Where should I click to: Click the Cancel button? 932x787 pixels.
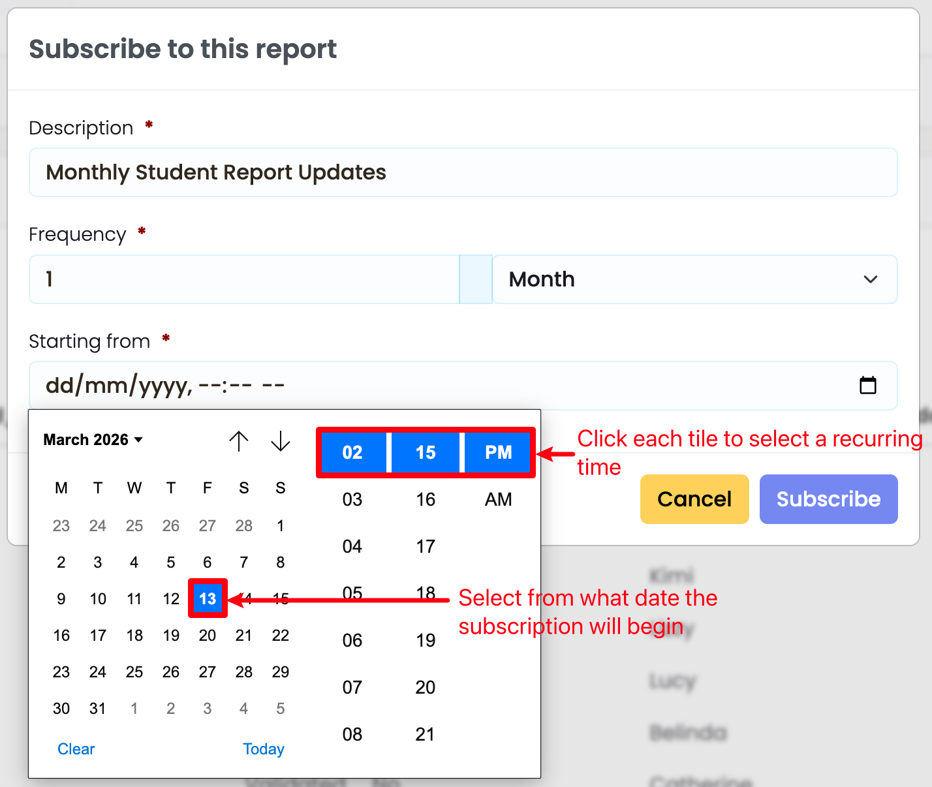click(x=694, y=499)
